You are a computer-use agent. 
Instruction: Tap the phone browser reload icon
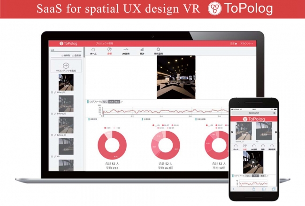point(274,113)
